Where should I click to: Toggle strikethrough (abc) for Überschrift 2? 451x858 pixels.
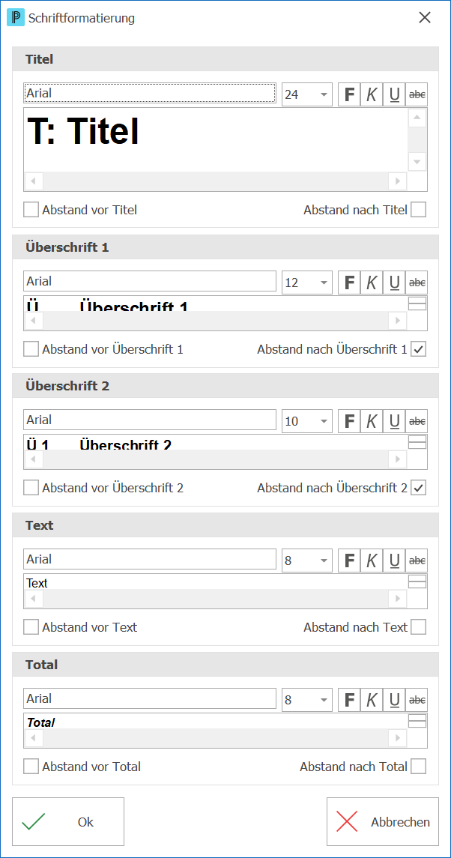tap(417, 421)
